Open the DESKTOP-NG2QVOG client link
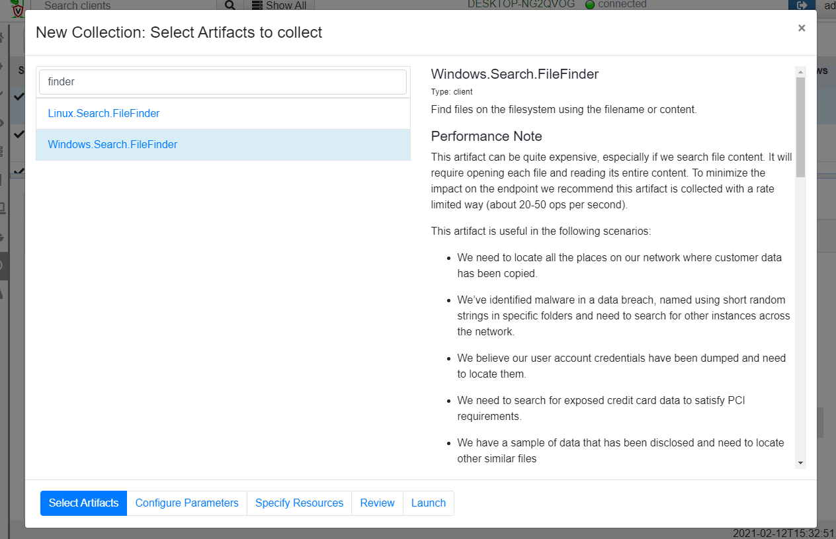 [x=522, y=4]
